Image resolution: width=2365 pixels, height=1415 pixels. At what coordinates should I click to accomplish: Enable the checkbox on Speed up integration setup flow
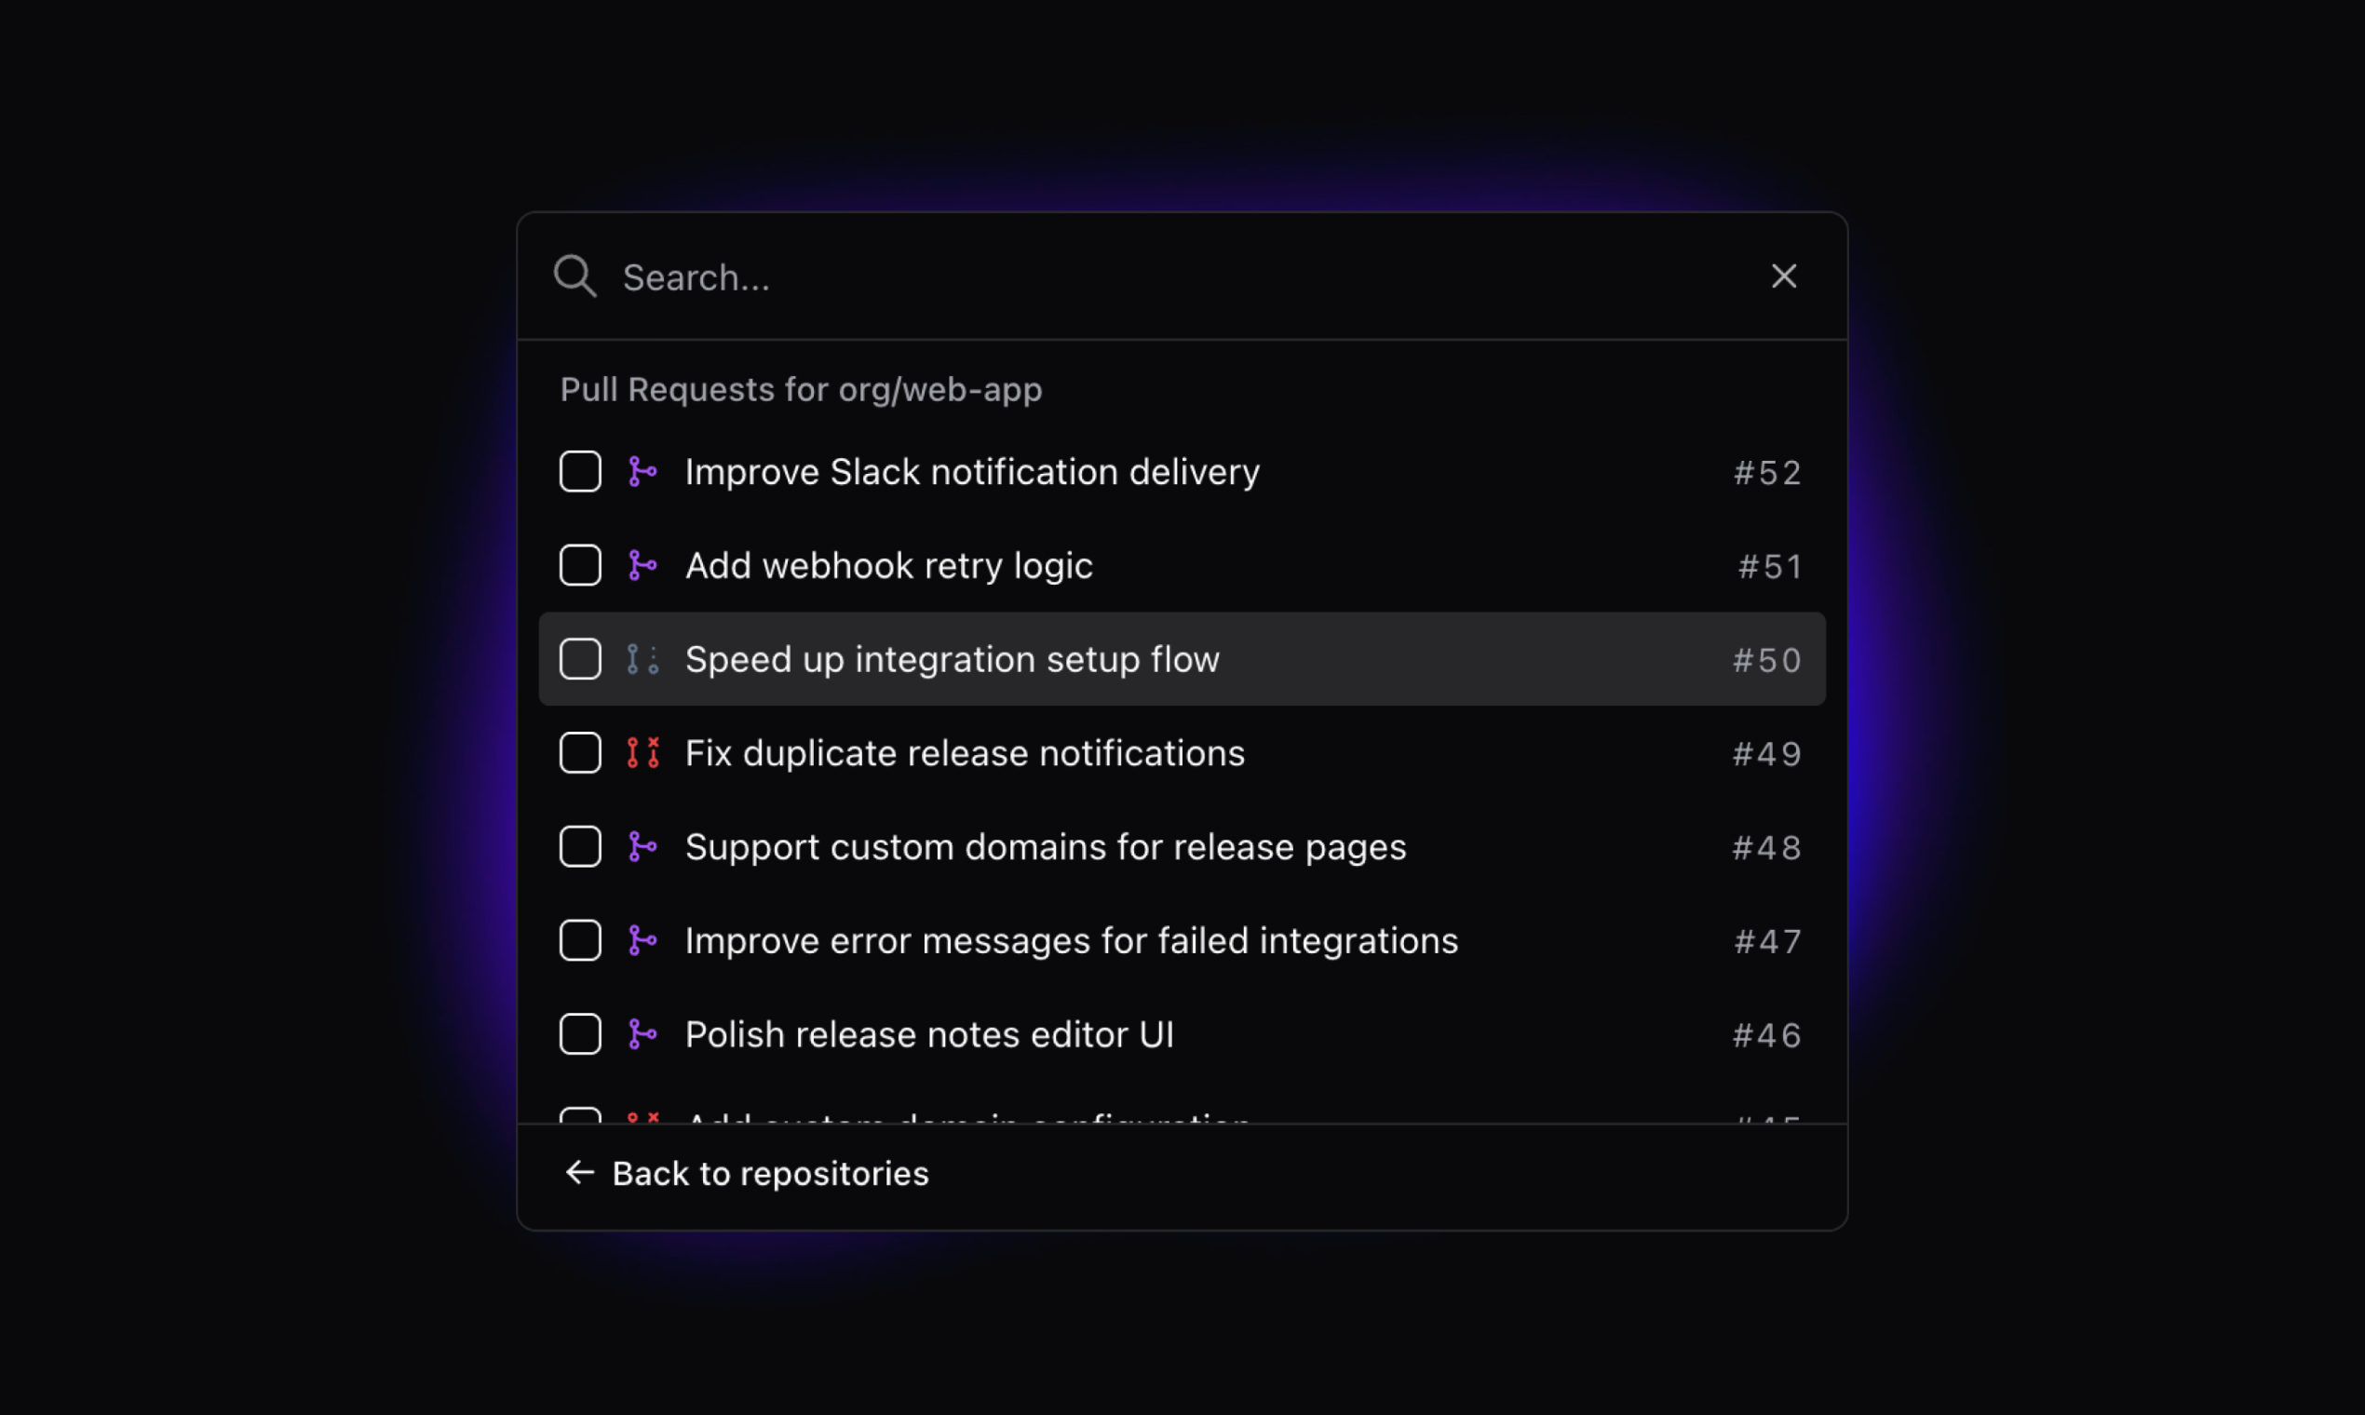pyautogui.click(x=579, y=659)
